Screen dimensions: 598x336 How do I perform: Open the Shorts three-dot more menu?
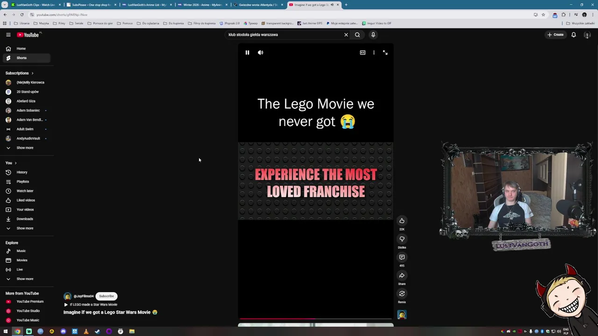374,53
